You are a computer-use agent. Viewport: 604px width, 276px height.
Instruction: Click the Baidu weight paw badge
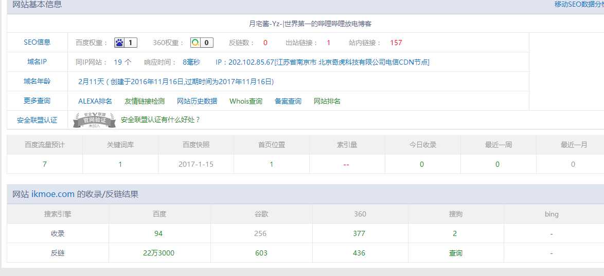[x=126, y=43]
